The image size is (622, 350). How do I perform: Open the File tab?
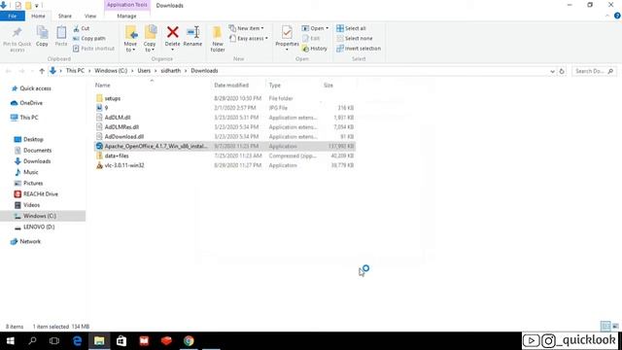[13, 16]
